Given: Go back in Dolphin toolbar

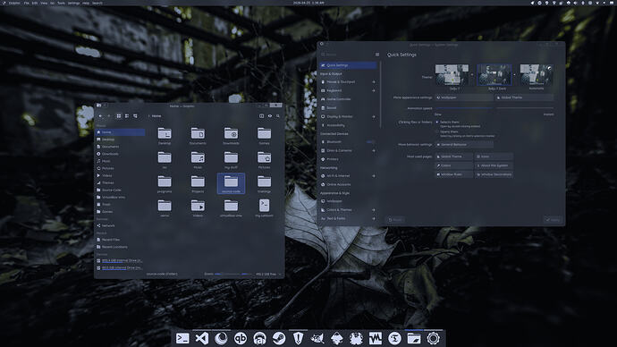Looking at the screenshot, I should [x=101, y=116].
